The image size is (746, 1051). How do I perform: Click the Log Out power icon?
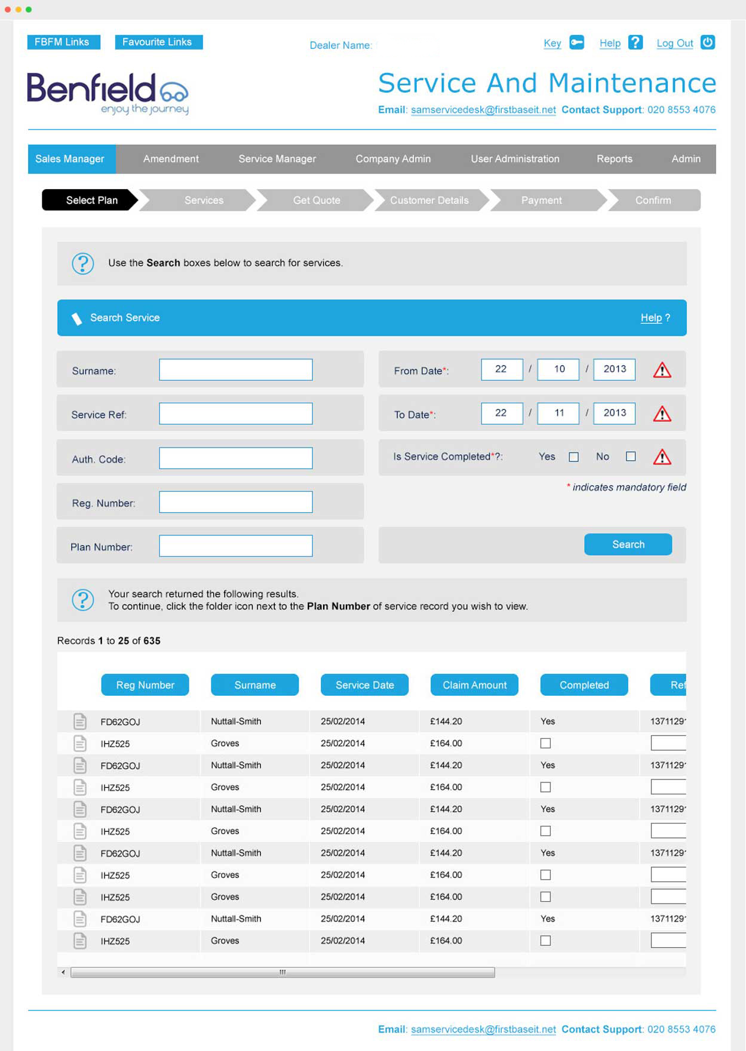pyautogui.click(x=707, y=42)
